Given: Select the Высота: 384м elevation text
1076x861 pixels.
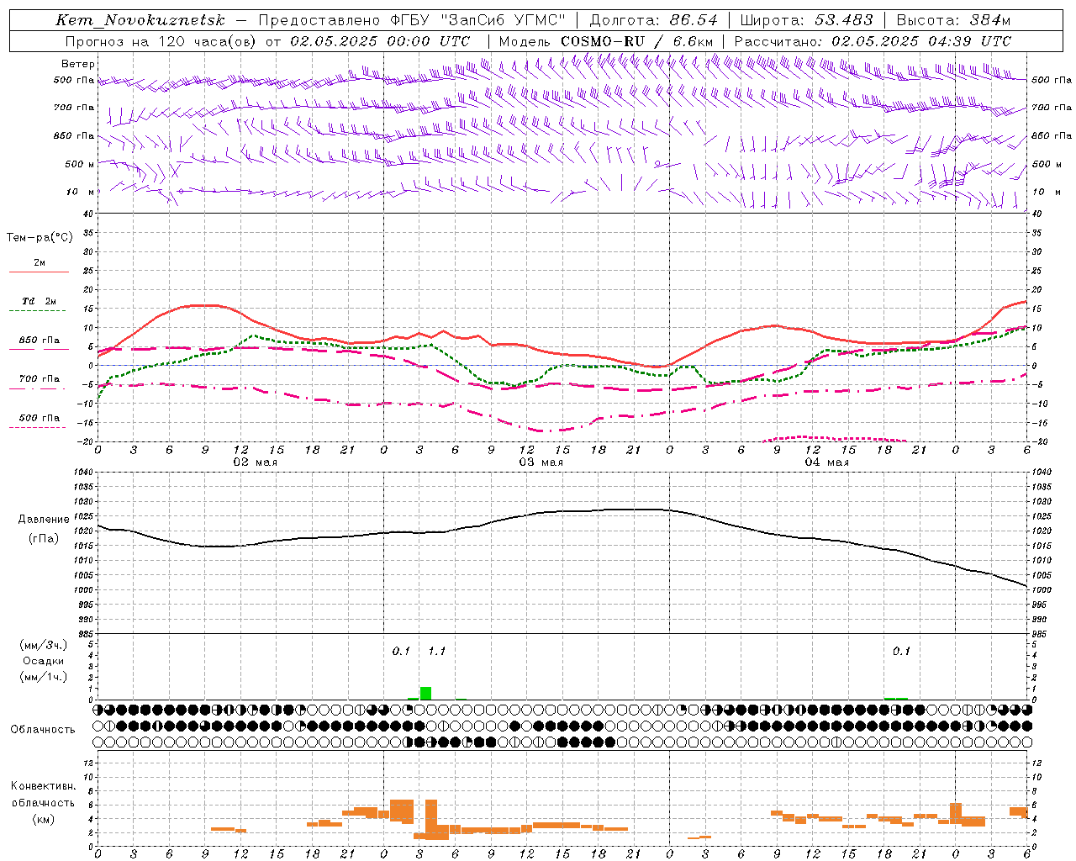Looking at the screenshot, I should [953, 20].
